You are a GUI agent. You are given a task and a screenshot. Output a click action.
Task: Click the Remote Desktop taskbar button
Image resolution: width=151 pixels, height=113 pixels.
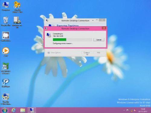coord(32,110)
